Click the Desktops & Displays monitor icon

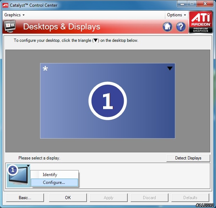tap(10, 27)
